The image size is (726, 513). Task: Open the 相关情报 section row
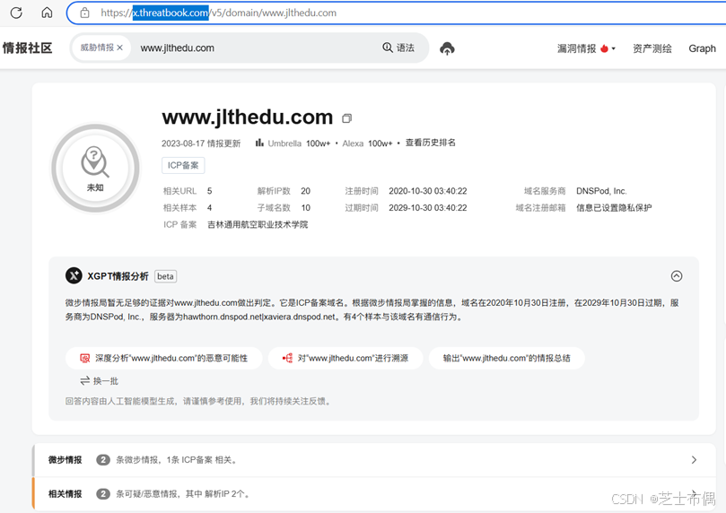pos(374,494)
